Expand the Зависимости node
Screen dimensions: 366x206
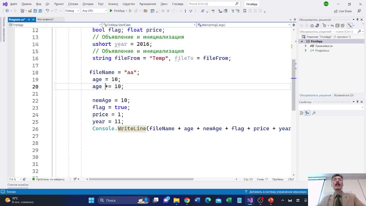point(306,46)
